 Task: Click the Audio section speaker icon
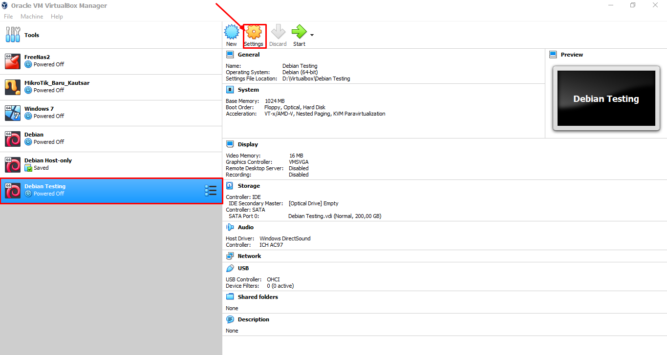[x=230, y=227]
